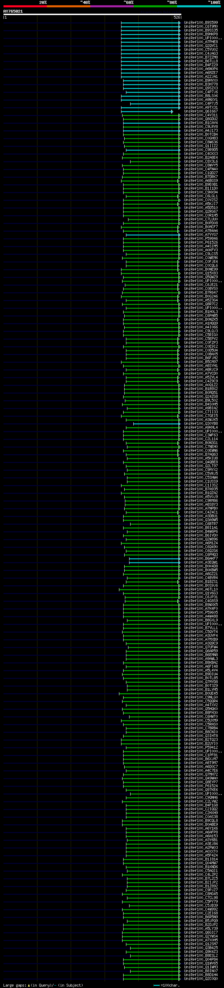Select the AV765021 query sequence title
The image size is (224, 988).
(x=13, y=11)
